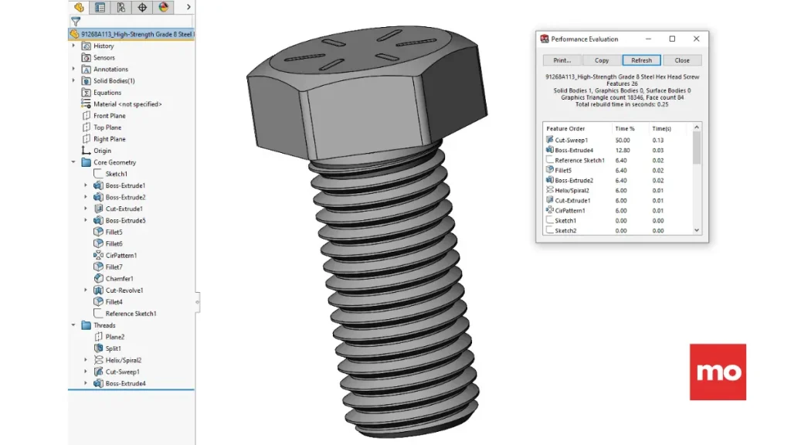The image size is (791, 445).
Task: Expand the Annotations node
Action: [73, 69]
